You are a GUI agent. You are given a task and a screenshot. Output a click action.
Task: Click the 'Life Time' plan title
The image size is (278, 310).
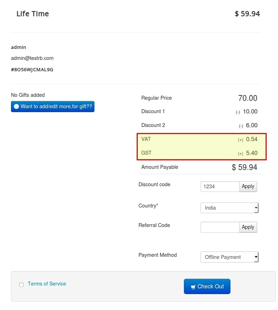pos(33,13)
